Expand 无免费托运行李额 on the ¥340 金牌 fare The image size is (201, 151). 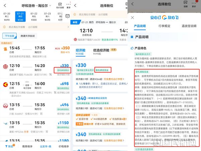[114, 108]
